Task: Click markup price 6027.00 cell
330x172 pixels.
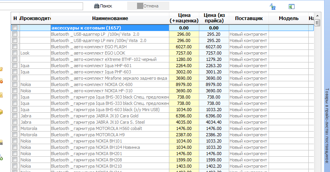Action: pyautogui.click(x=184, y=47)
